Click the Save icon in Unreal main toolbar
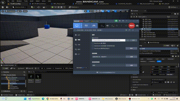This screenshot has width=180, height=101. tap(3, 7)
